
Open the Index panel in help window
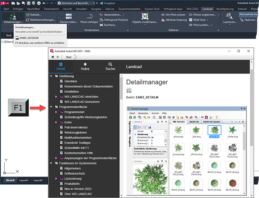(x=85, y=65)
